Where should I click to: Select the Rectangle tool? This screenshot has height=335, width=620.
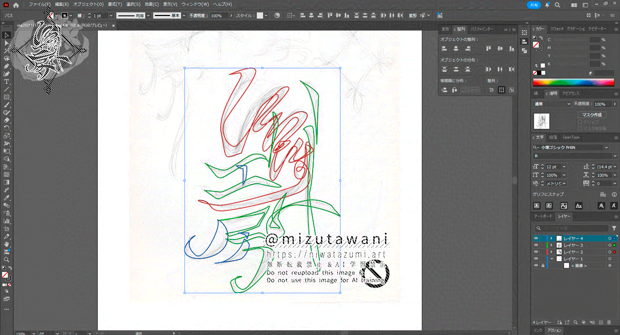pos(7,97)
